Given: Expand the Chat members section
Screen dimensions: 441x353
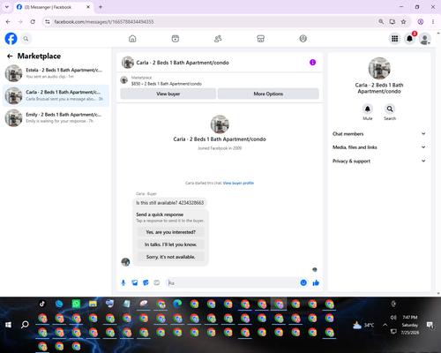Looking at the screenshot, I should pyautogui.click(x=379, y=134).
